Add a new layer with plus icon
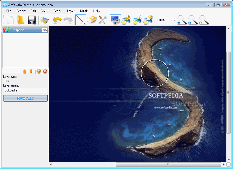This screenshot has width=233, height=169. [39, 71]
